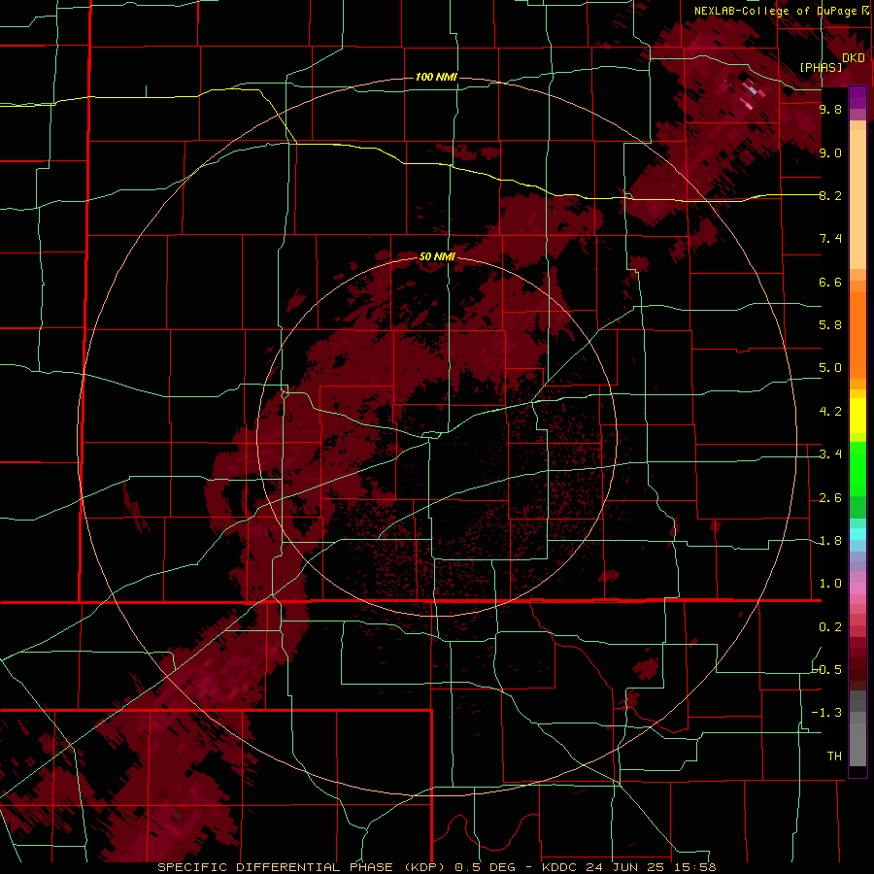The height and width of the screenshot is (874, 874).
Task: Select the 7.4 scale value
Action: pyautogui.click(x=830, y=239)
